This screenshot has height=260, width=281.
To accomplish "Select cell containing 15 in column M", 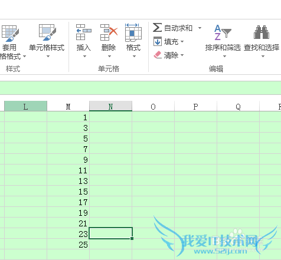I will 68,192.
